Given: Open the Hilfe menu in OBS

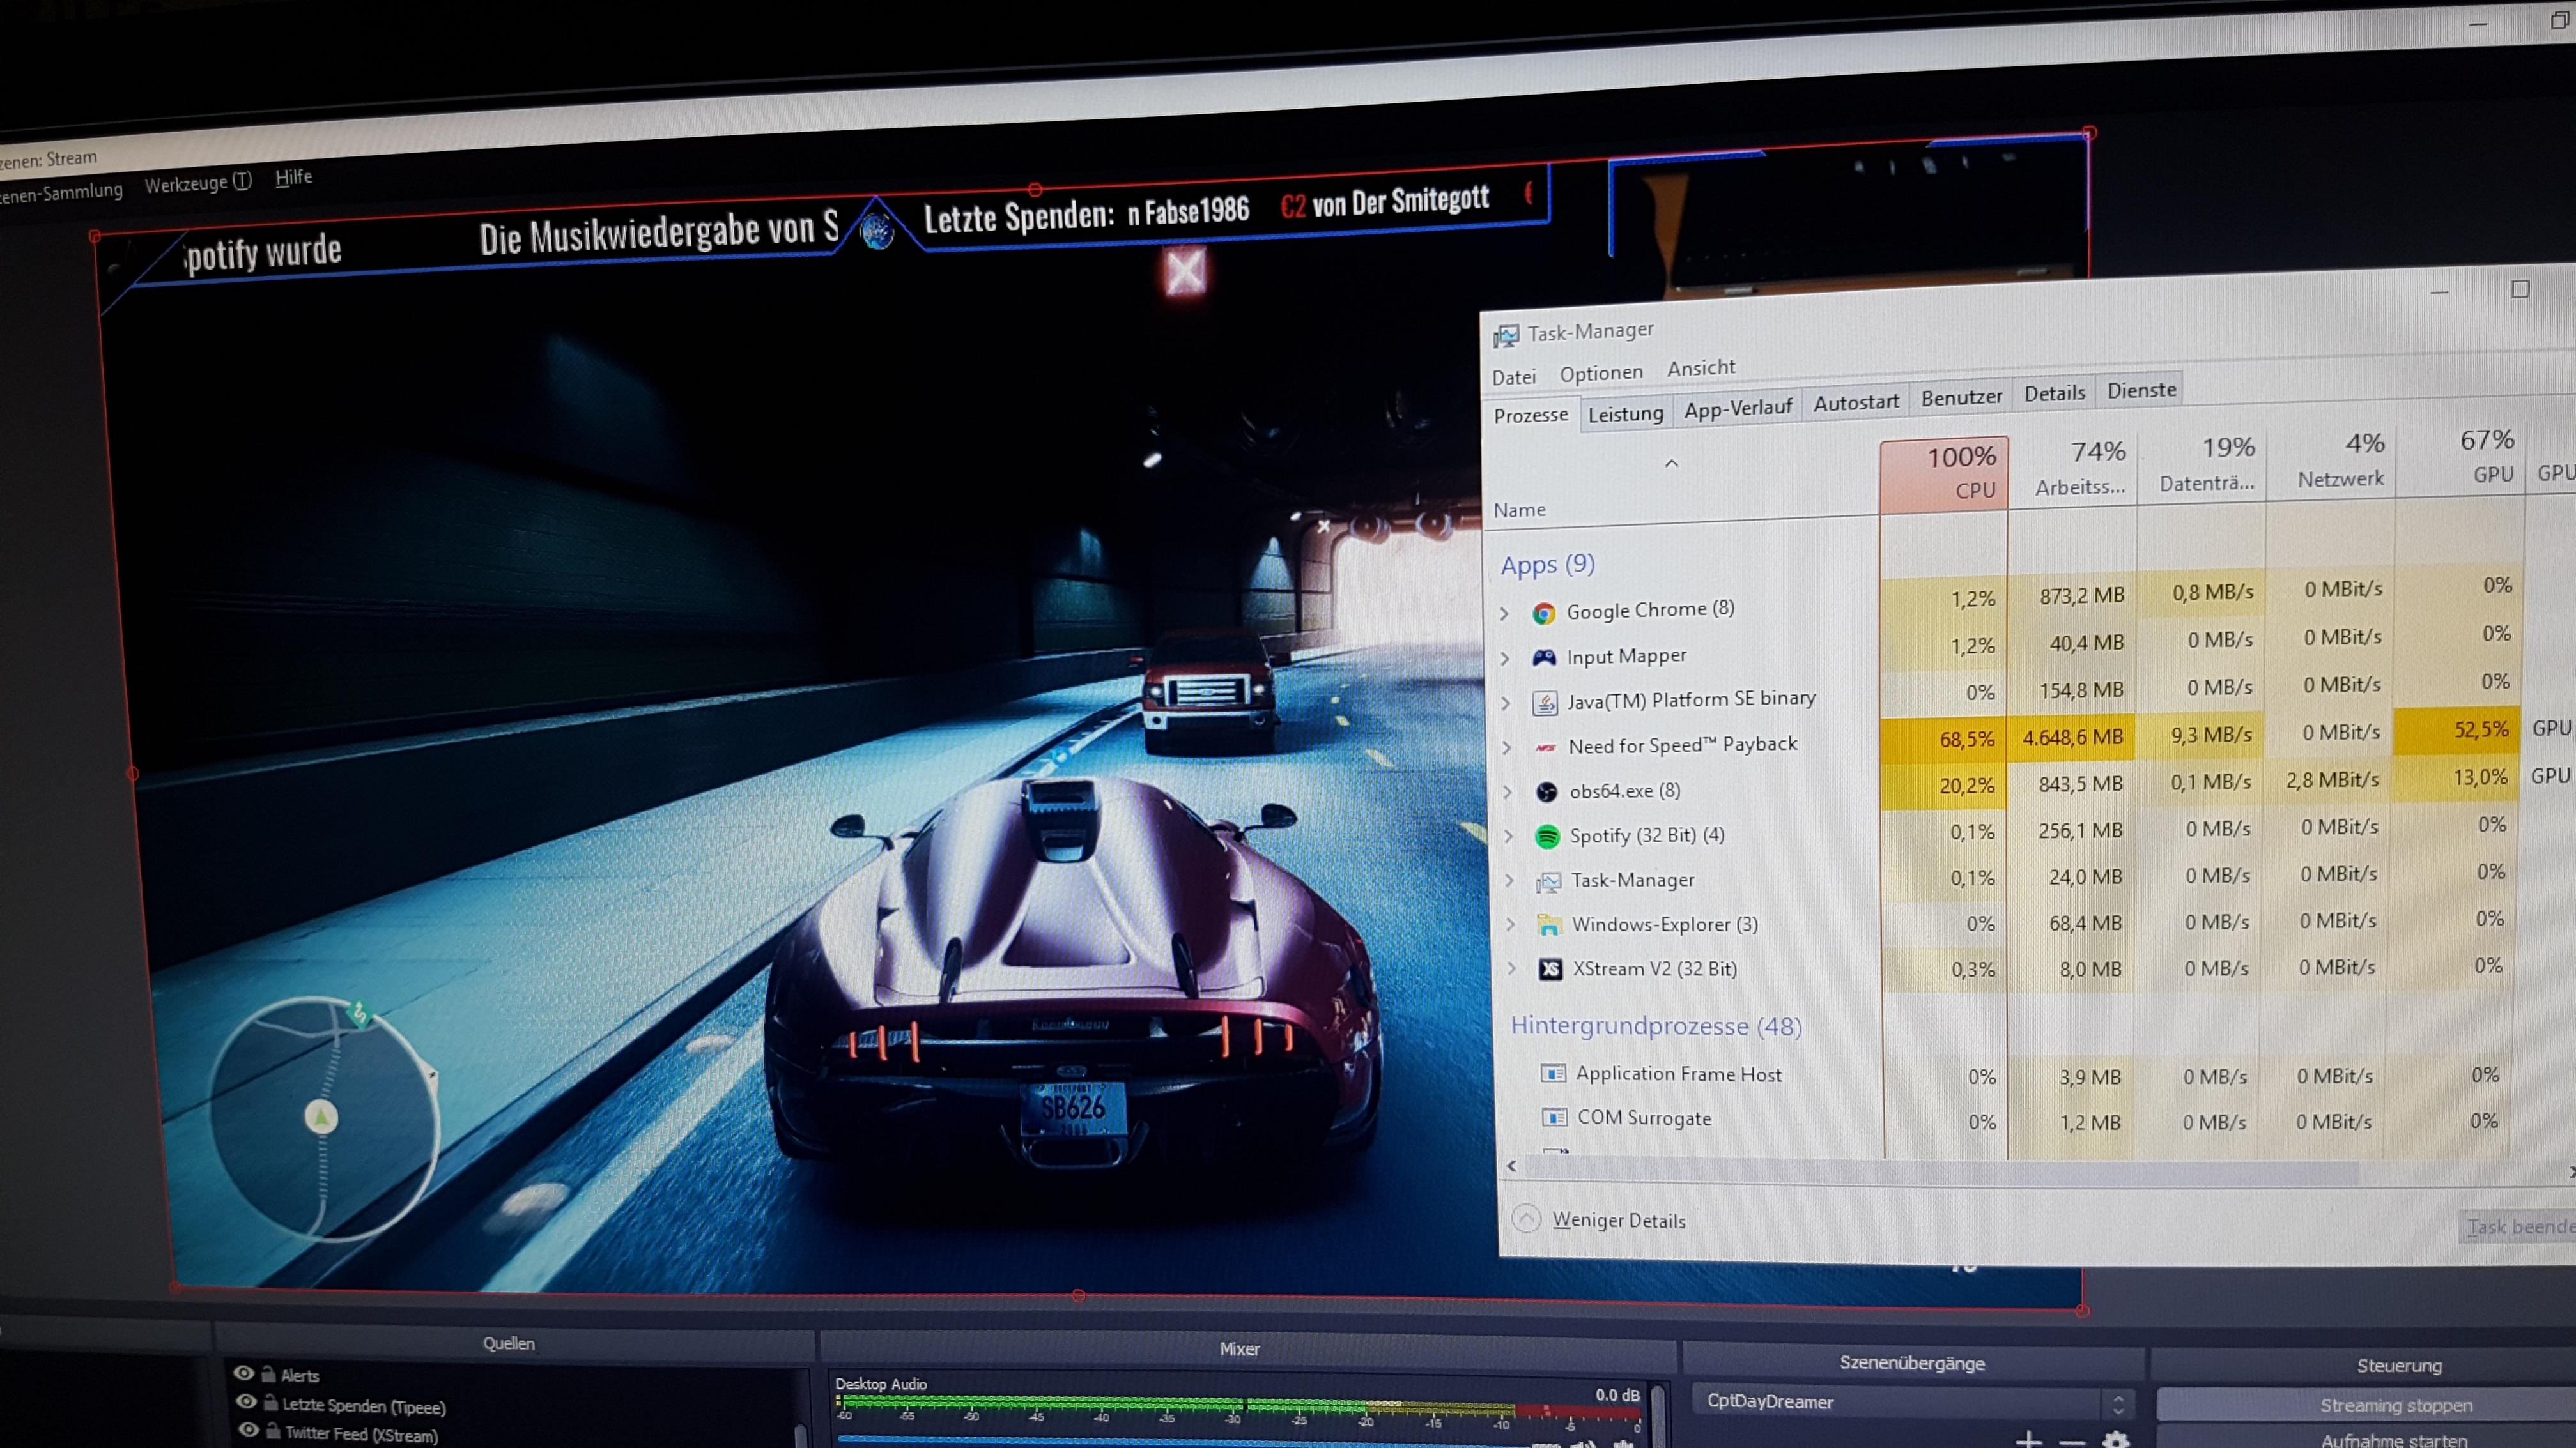Looking at the screenshot, I should [294, 177].
